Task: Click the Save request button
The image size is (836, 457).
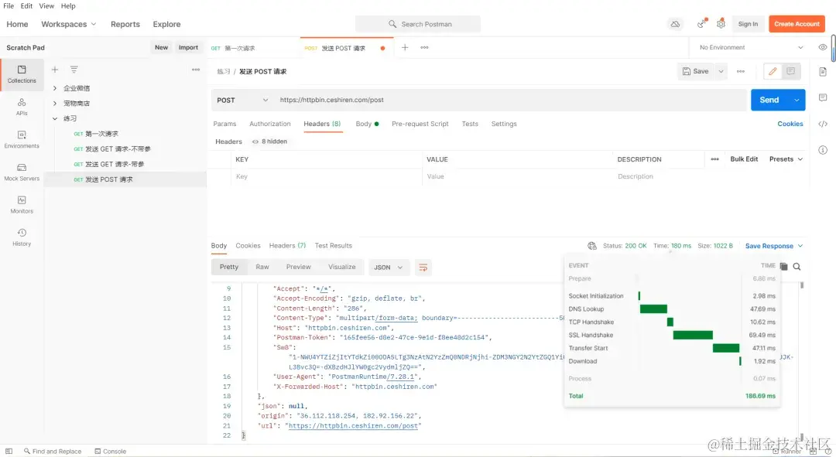Action: [696, 71]
